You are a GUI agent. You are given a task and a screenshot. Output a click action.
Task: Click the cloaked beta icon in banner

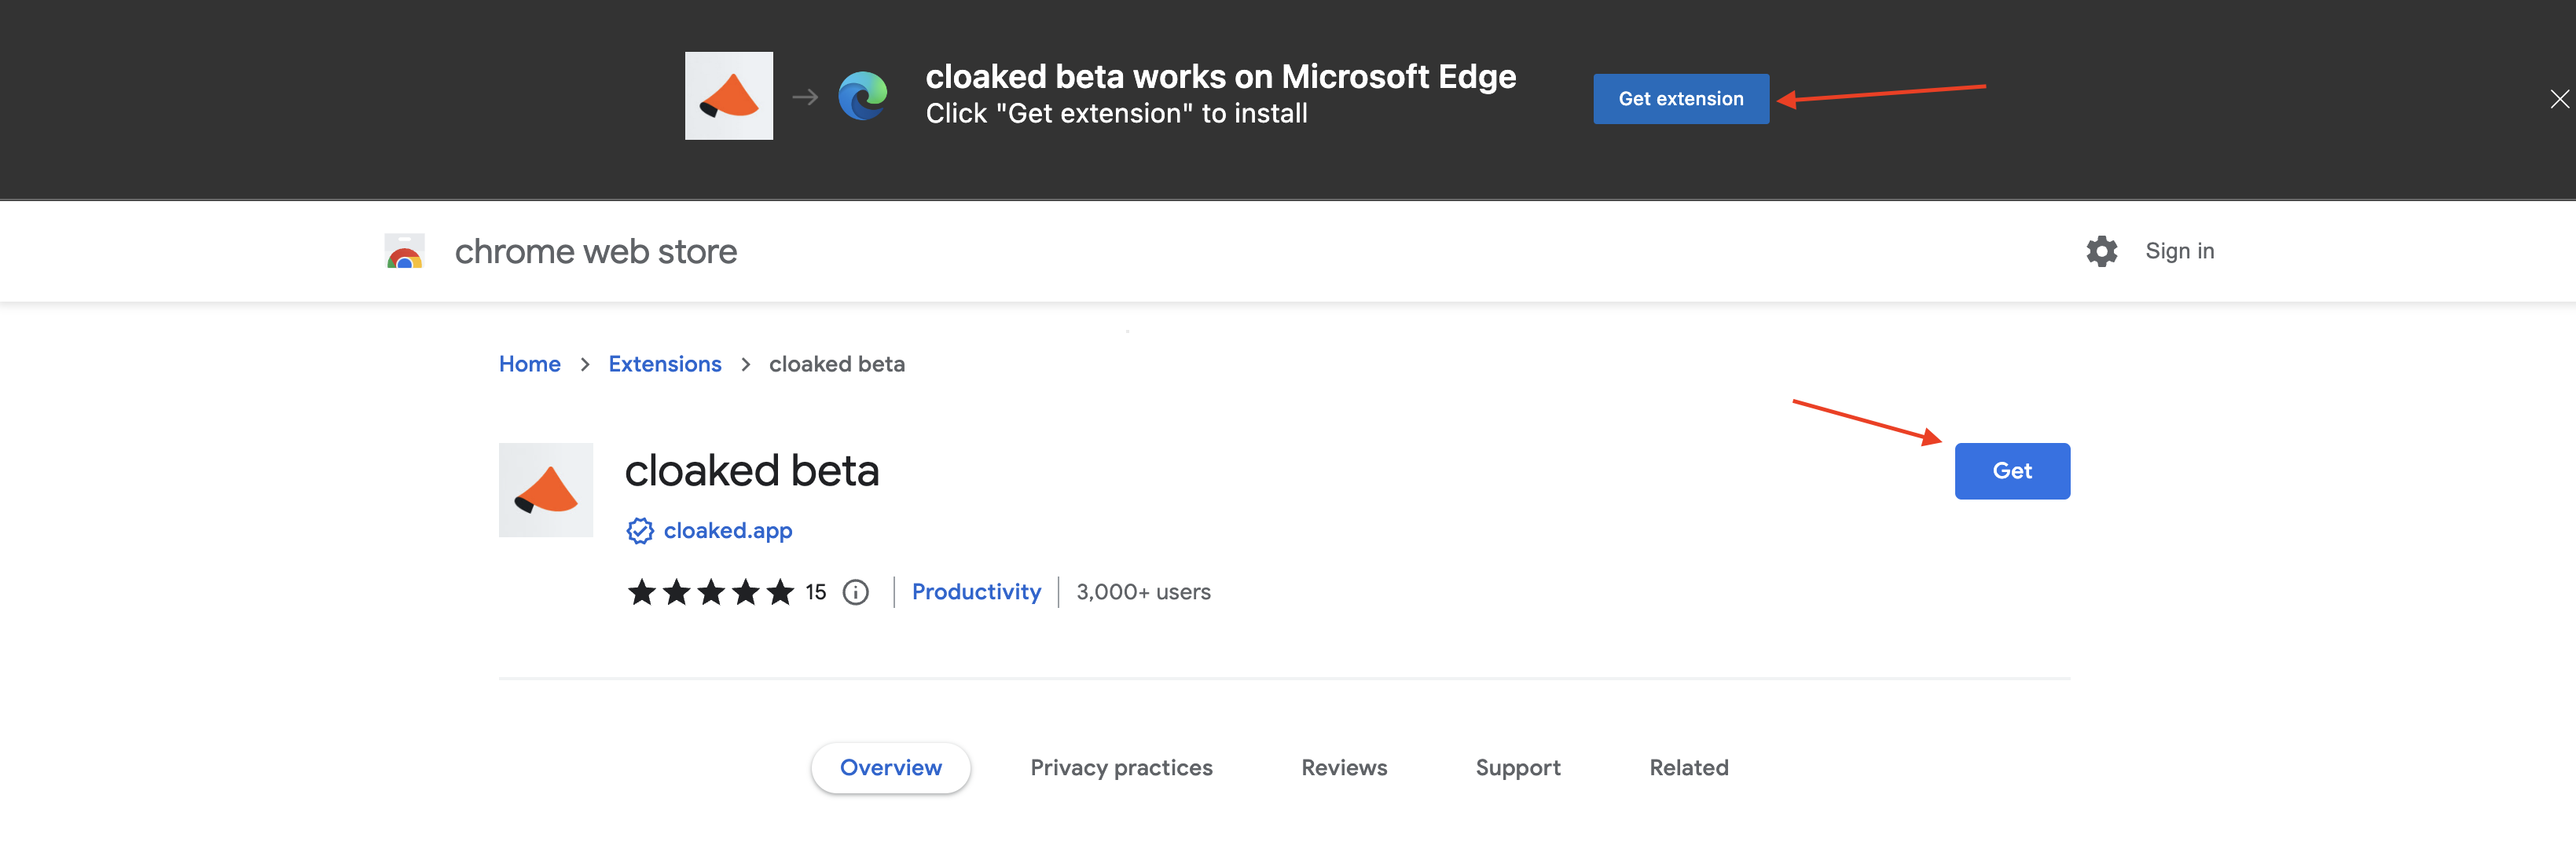pos(728,96)
